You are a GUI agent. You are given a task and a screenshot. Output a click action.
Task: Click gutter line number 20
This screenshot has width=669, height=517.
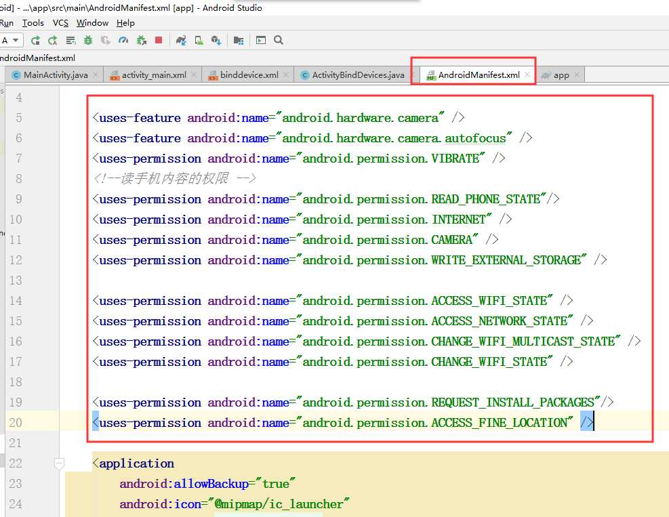(16, 423)
